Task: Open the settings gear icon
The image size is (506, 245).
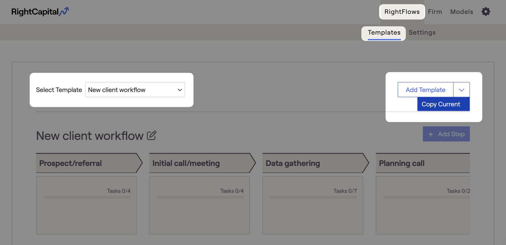Action: [x=486, y=12]
